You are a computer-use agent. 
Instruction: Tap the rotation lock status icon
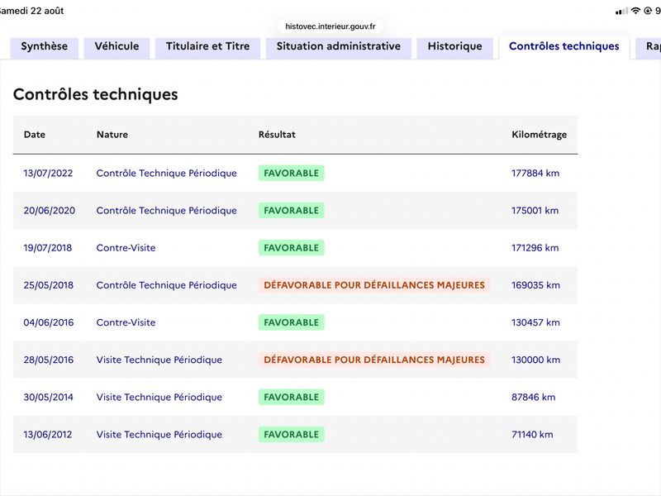point(648,11)
